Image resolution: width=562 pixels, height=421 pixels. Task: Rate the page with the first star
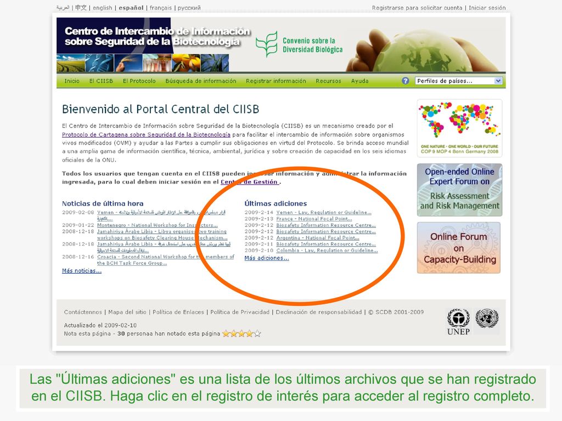coord(226,334)
